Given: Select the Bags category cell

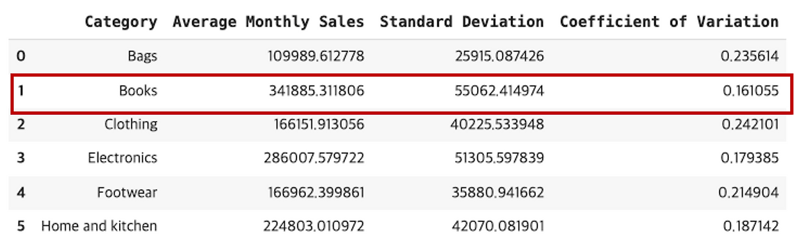Looking at the screenshot, I should click(143, 56).
